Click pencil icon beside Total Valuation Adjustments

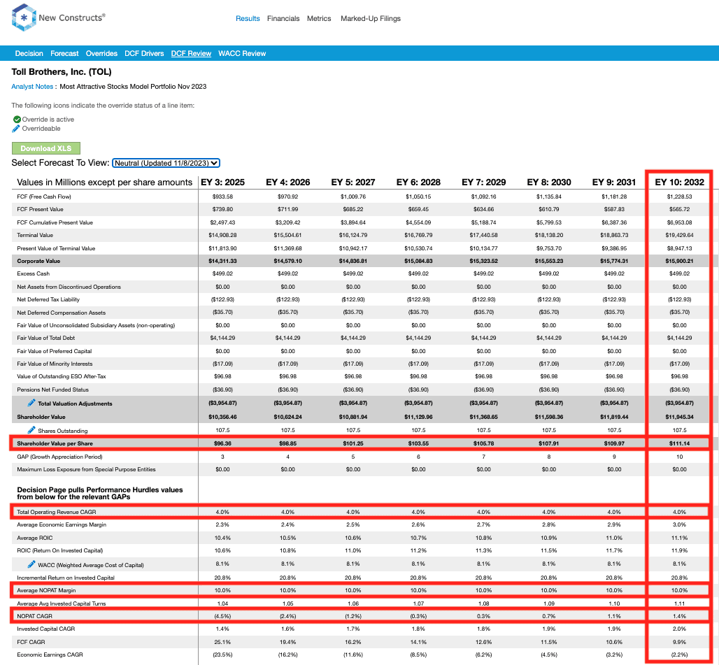31,402
